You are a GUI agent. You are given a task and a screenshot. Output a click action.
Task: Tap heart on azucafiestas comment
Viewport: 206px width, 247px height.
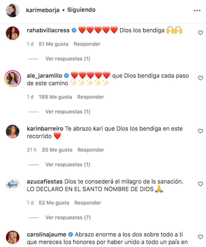[200, 184]
